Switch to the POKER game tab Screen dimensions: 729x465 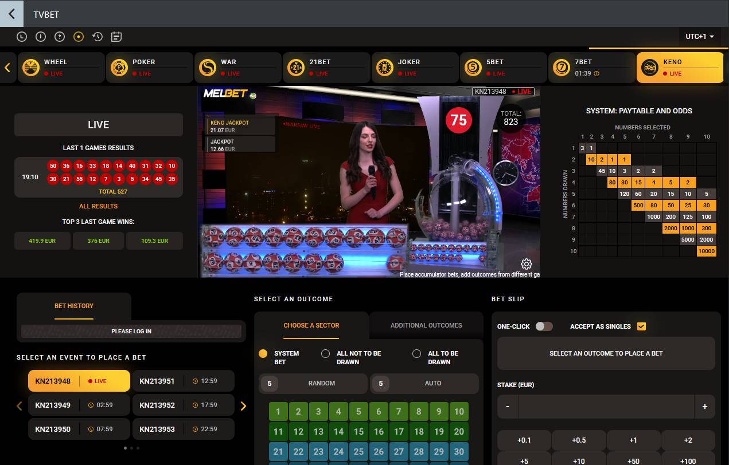[x=150, y=68]
